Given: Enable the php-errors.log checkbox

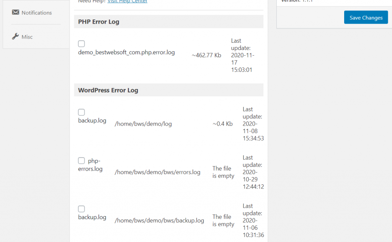Looking at the screenshot, I should point(81,161).
